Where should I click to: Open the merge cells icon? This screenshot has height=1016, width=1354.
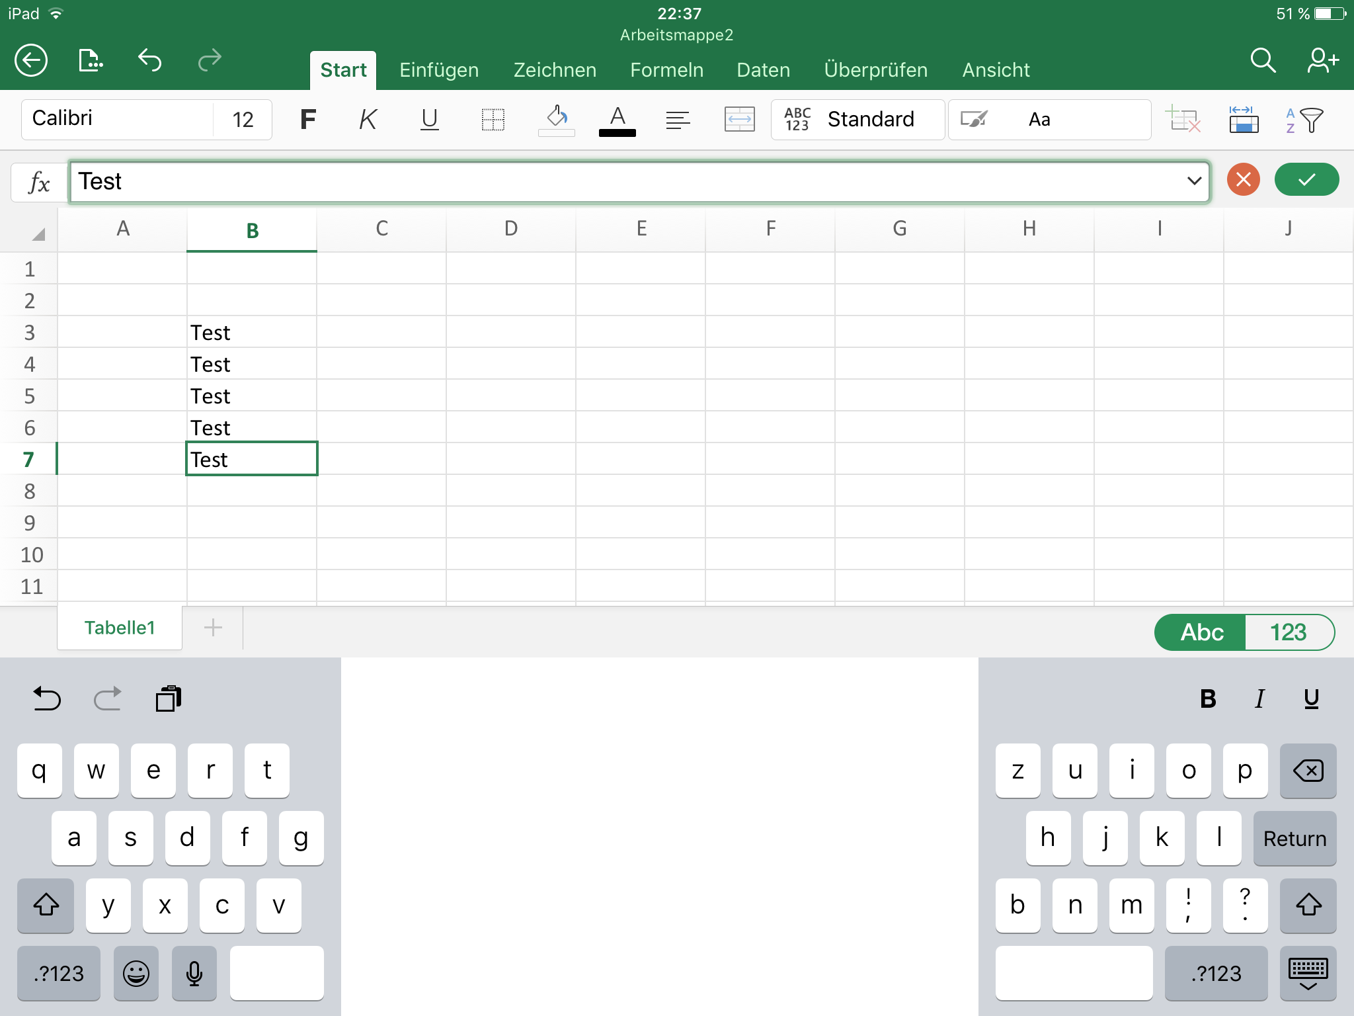(x=739, y=120)
